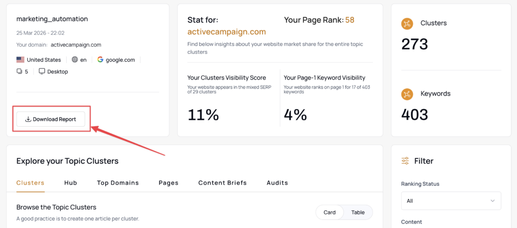Image resolution: width=517 pixels, height=228 pixels.
Task: Click the activecampaign.com stat link
Action: (x=227, y=32)
